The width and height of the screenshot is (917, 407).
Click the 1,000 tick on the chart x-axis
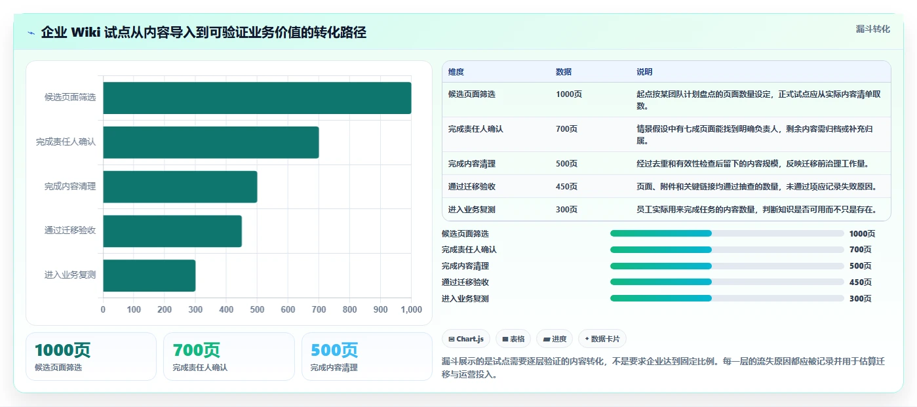(411, 310)
